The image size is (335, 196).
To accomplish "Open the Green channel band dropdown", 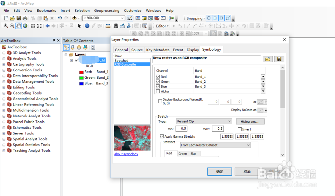I will 263,81.
